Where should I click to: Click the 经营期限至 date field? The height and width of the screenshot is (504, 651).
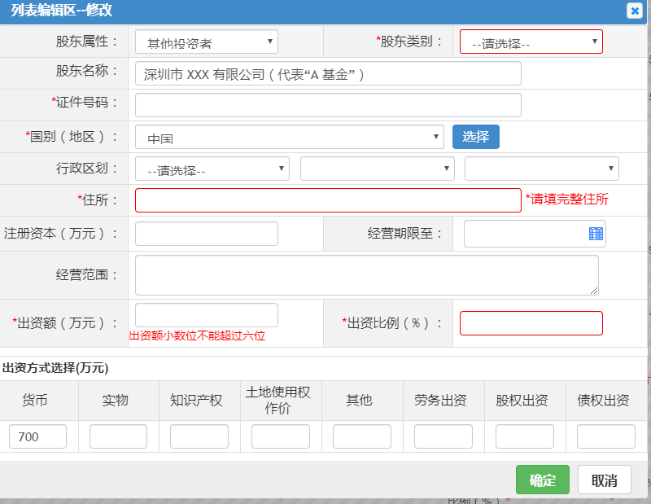535,234
